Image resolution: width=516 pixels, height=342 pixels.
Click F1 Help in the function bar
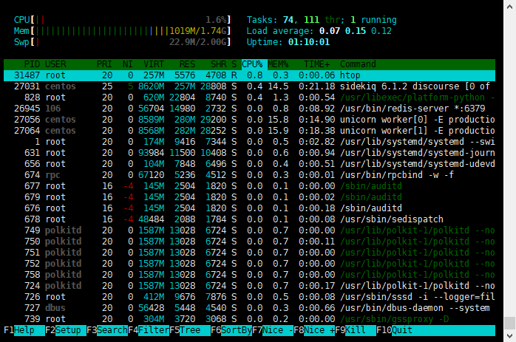coord(24,330)
